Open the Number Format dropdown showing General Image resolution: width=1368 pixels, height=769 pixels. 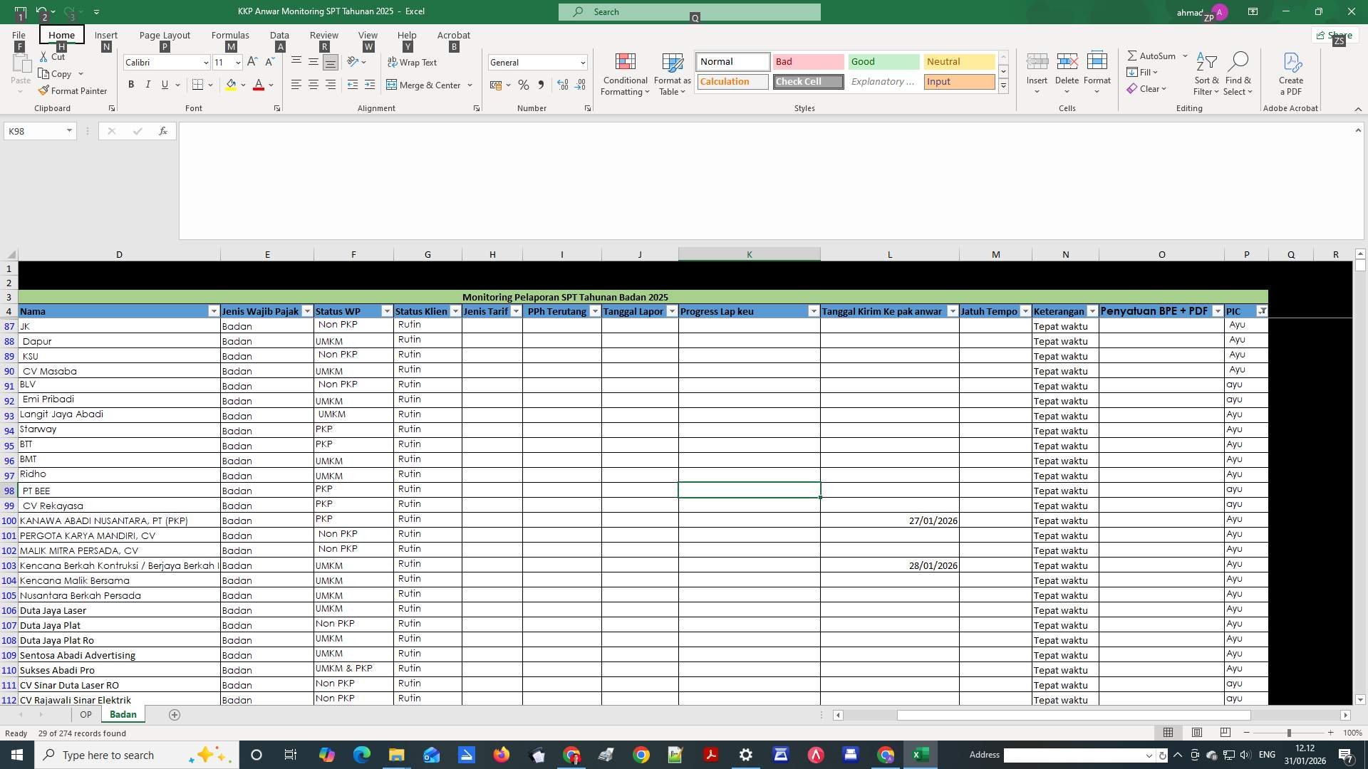click(x=582, y=62)
